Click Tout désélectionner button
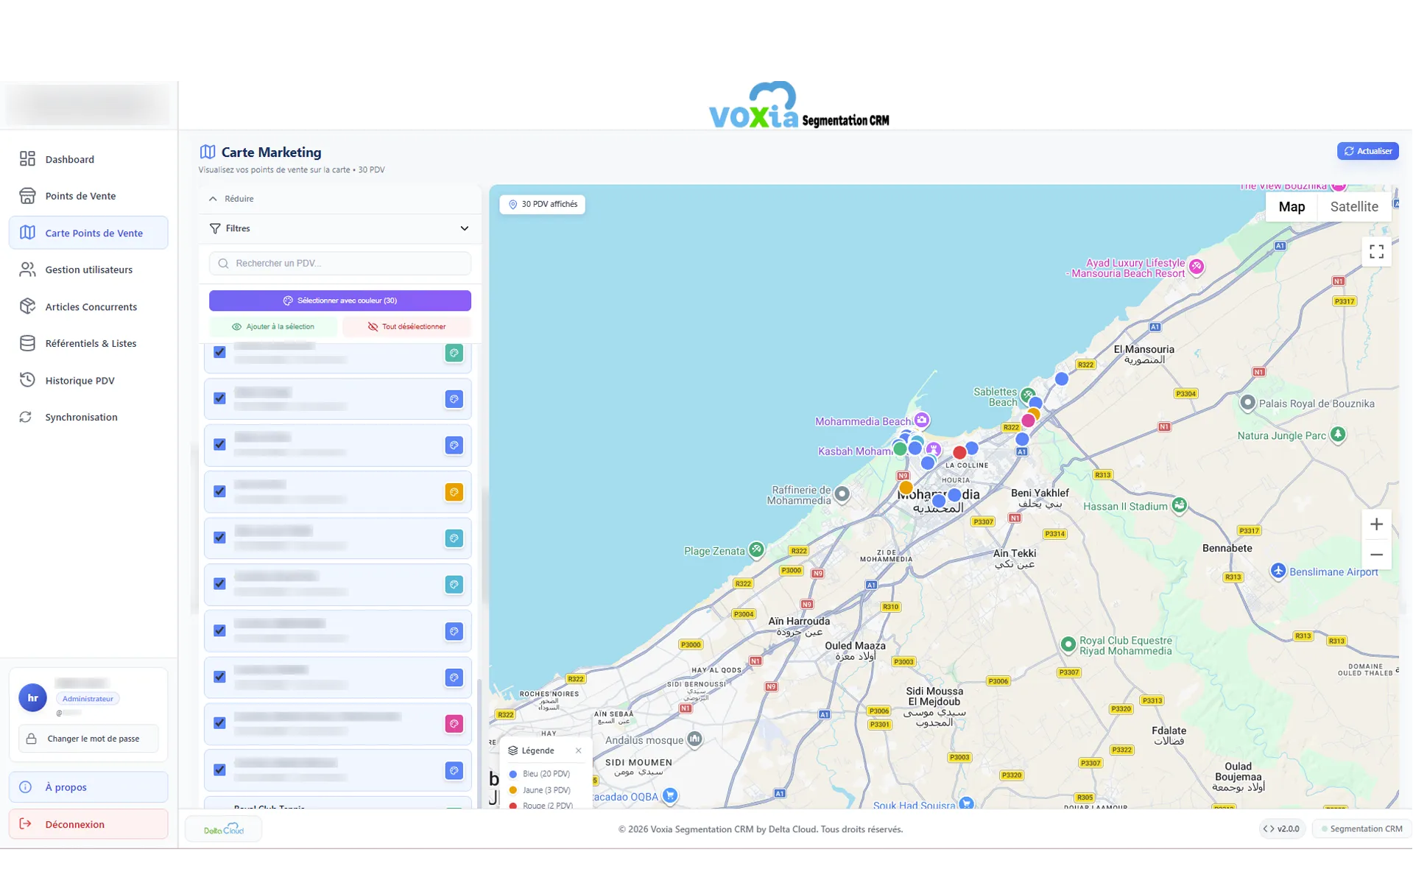Image resolution: width=1413 pixels, height=883 pixels. 406,326
